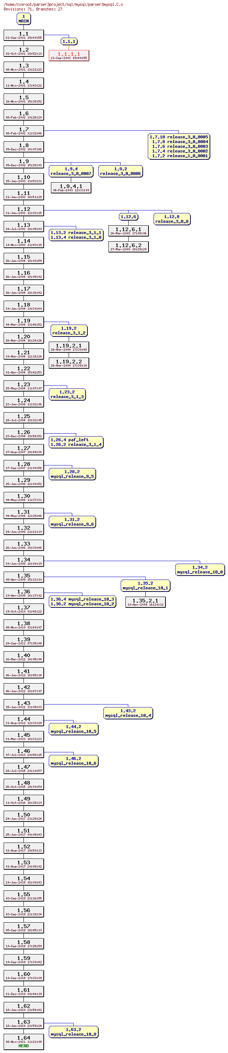Viewport: 228px width, 1053px height.
Task: Open revision 1.9.4.1 node
Action: click(x=71, y=188)
